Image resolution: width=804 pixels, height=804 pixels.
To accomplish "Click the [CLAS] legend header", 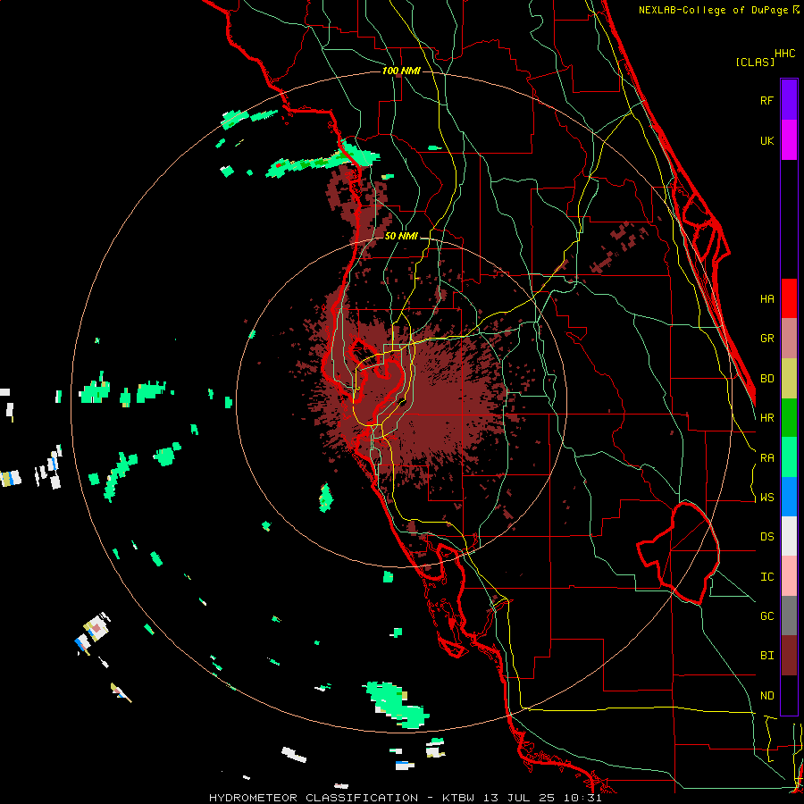I will 755,62.
